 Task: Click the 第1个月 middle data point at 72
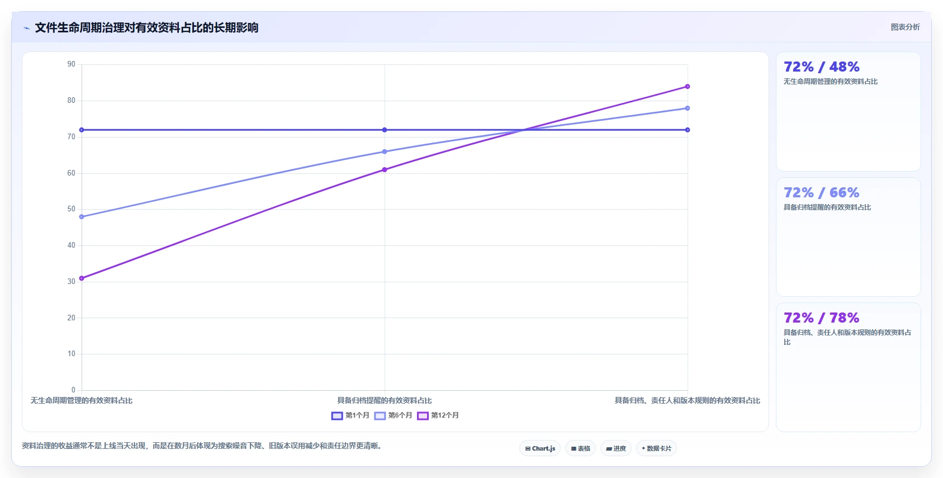[385, 130]
